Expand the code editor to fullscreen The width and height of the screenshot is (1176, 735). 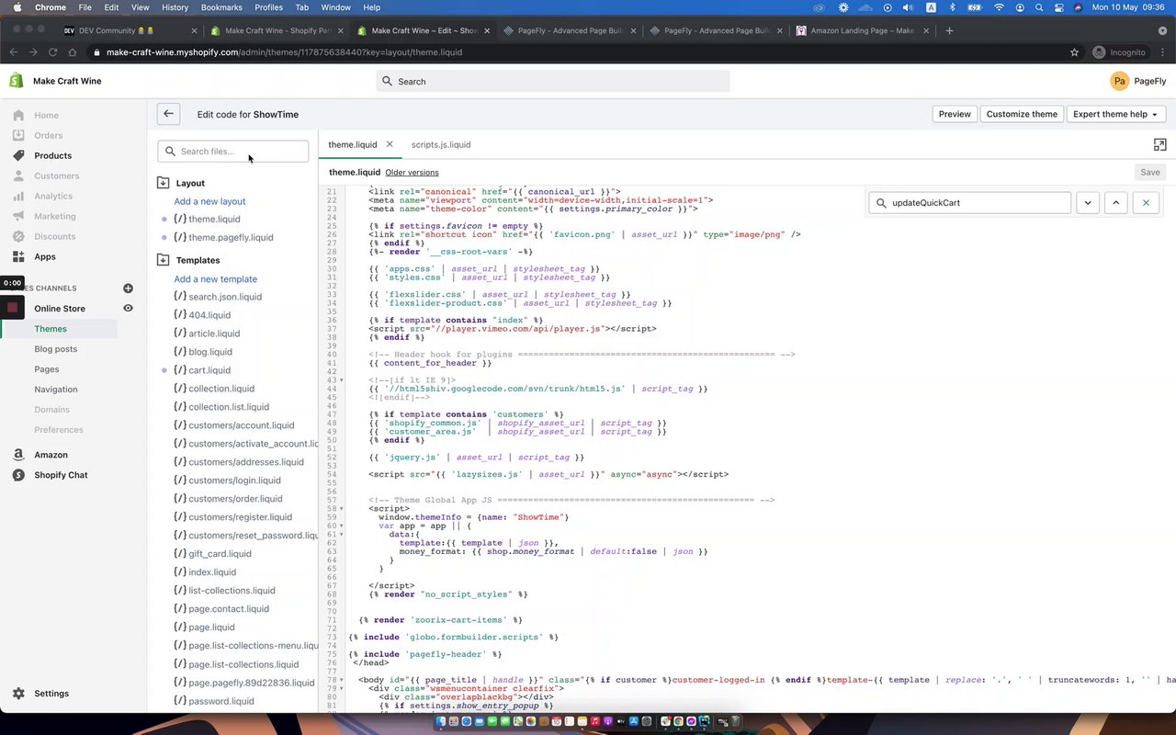(1159, 145)
